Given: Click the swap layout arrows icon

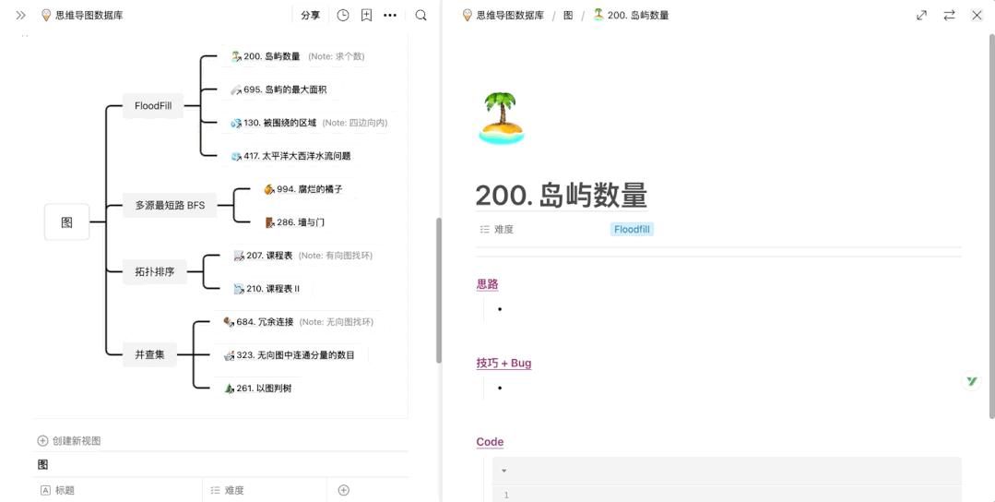Looking at the screenshot, I should click(949, 15).
